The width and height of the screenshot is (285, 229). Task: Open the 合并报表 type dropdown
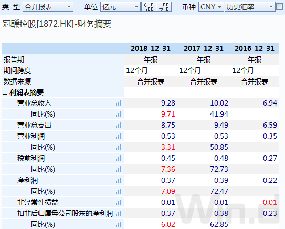coord(48,7)
